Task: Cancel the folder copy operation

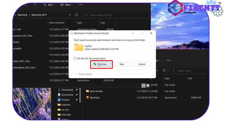Action: click(x=142, y=64)
